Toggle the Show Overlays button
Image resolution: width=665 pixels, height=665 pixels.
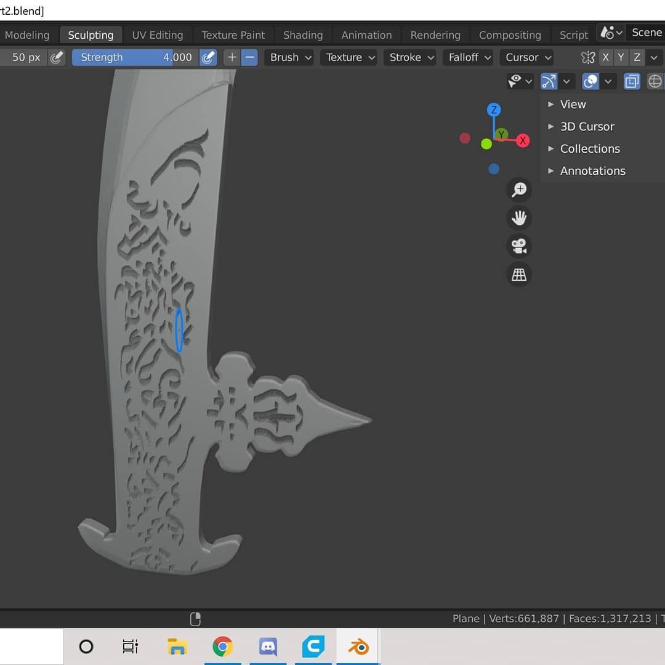tap(590, 81)
